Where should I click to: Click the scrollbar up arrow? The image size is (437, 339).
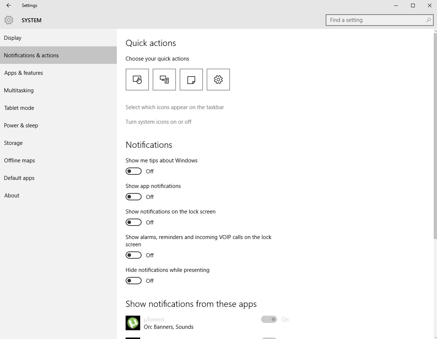tap(435, 31)
